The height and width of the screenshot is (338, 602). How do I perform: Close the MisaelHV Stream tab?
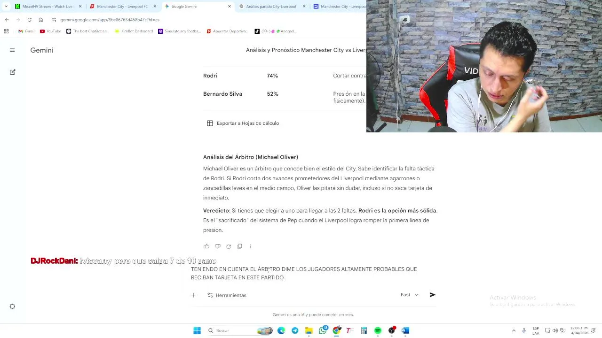coord(80,7)
